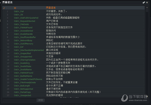Select the OsErr_FileNotFound ID cell
151x105 pixels.
tap(23, 27)
